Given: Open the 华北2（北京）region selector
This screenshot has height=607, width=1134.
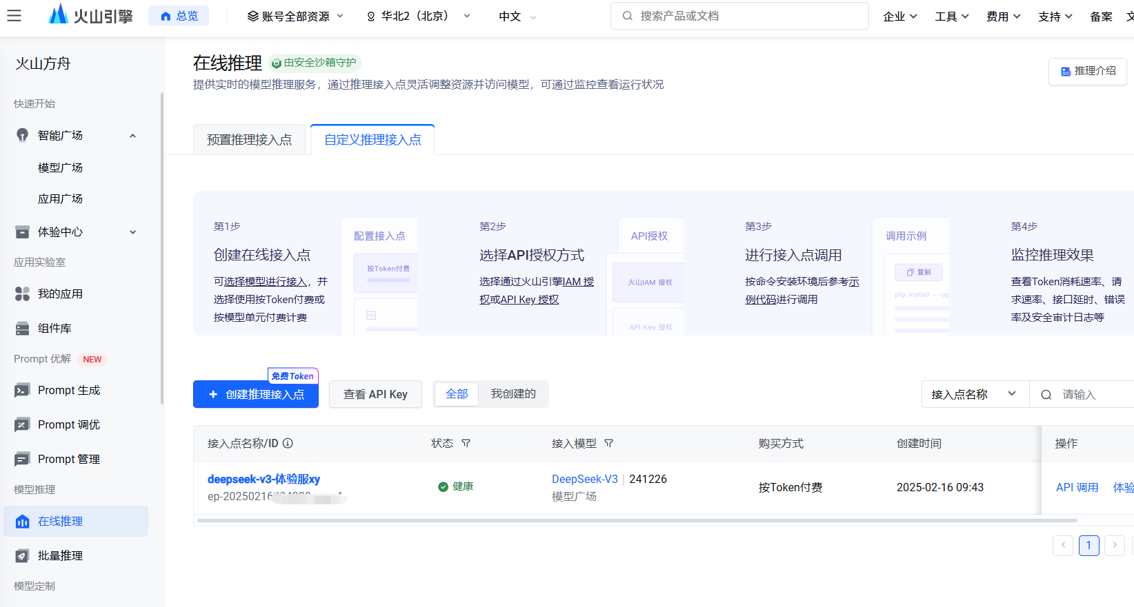Looking at the screenshot, I should coord(418,16).
